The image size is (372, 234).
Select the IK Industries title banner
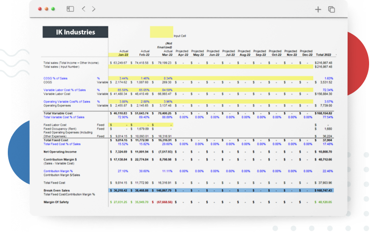75,32
